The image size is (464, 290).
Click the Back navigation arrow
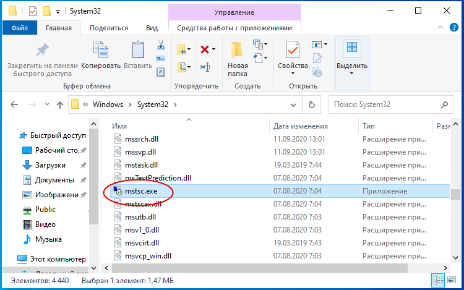click(x=14, y=104)
